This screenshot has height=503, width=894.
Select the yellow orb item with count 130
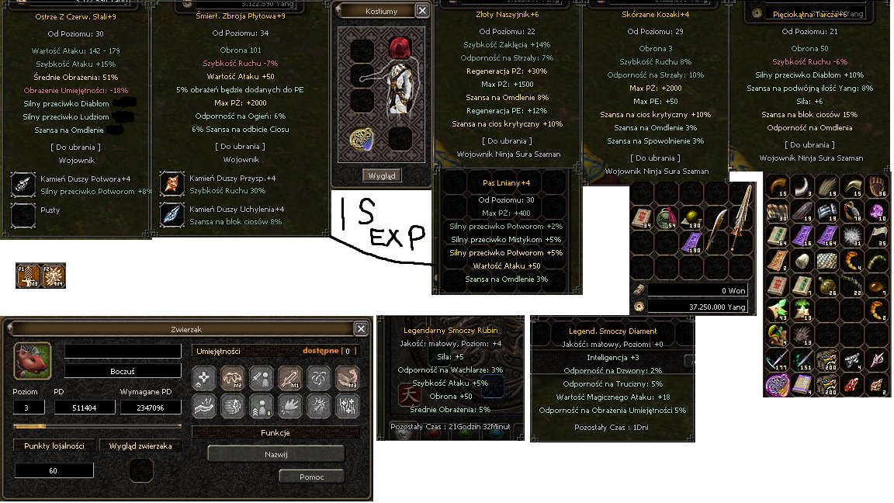point(692,218)
